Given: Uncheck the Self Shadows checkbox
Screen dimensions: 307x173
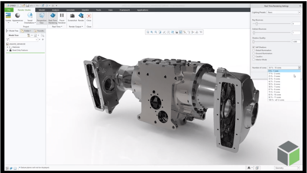Looking at the screenshot, I should 254,47.
